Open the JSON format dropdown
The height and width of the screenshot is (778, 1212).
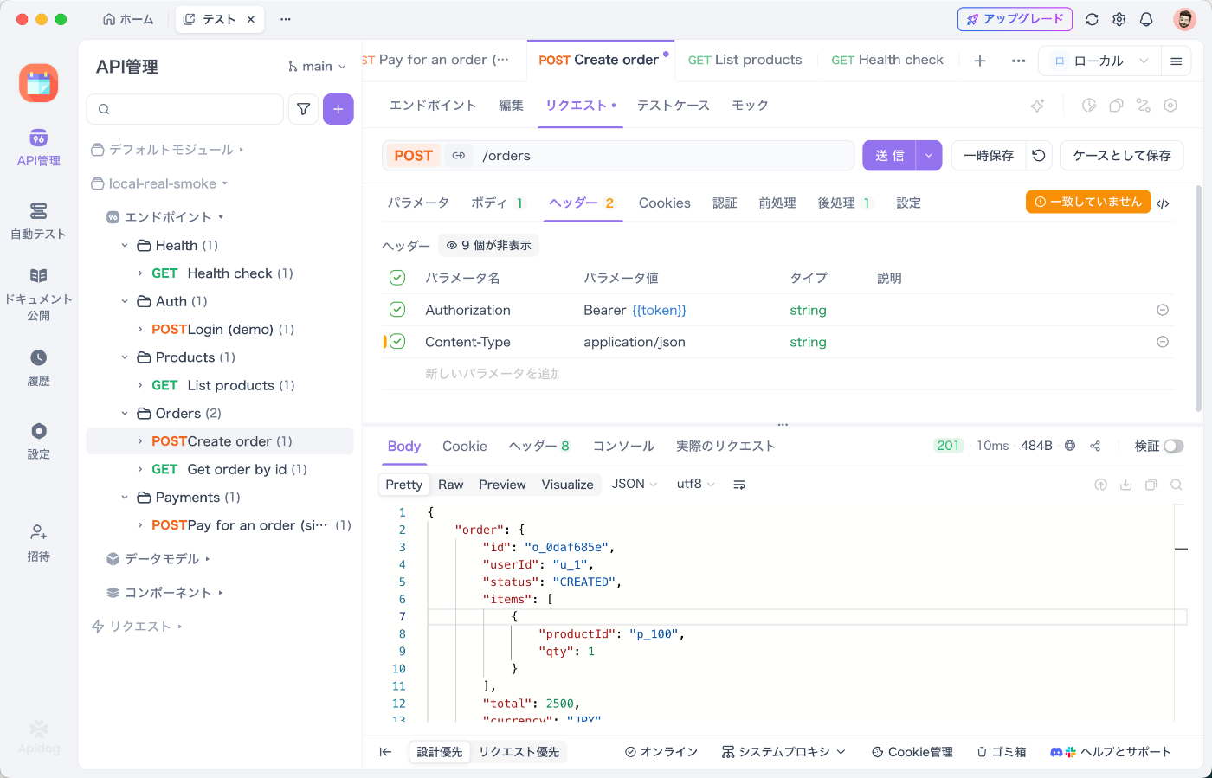pos(635,485)
